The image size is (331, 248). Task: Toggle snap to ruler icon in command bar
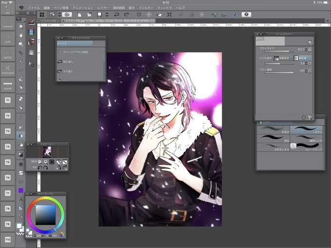click(214, 15)
